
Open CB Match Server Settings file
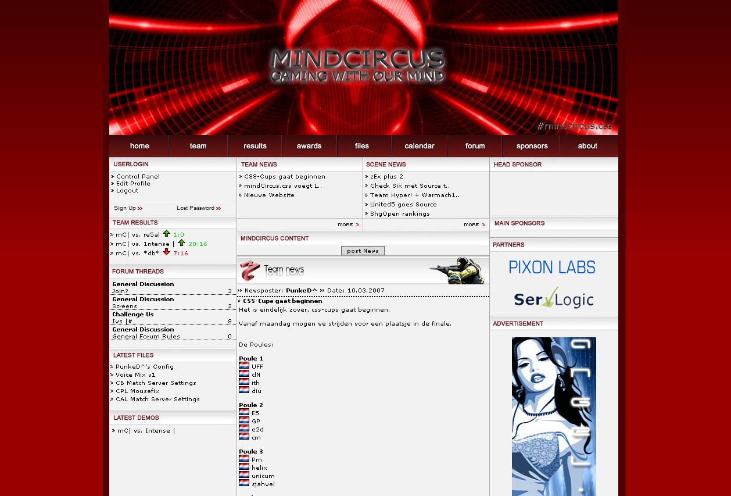pyautogui.click(x=156, y=383)
